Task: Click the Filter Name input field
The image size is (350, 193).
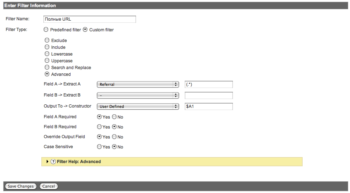Action: coord(89,19)
